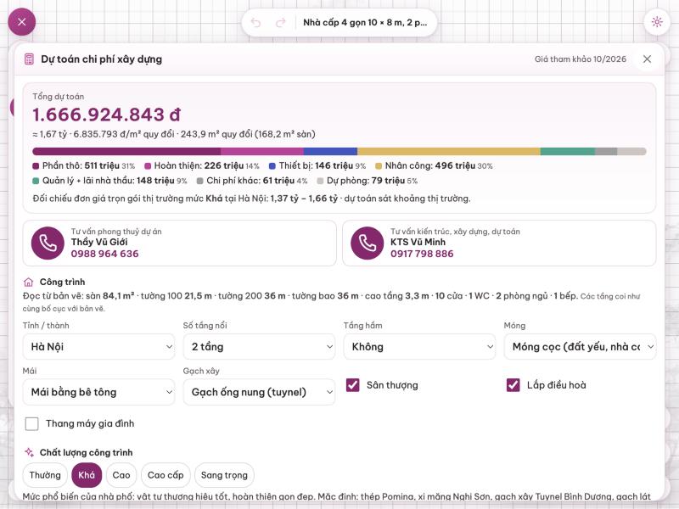Open the Tỉnh / thành dropdown showing Hà Nội
Screen dimensions: 679x509
click(x=98, y=346)
